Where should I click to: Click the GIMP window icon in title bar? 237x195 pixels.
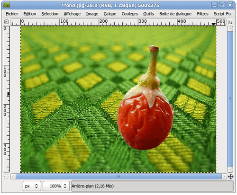click(7, 5)
